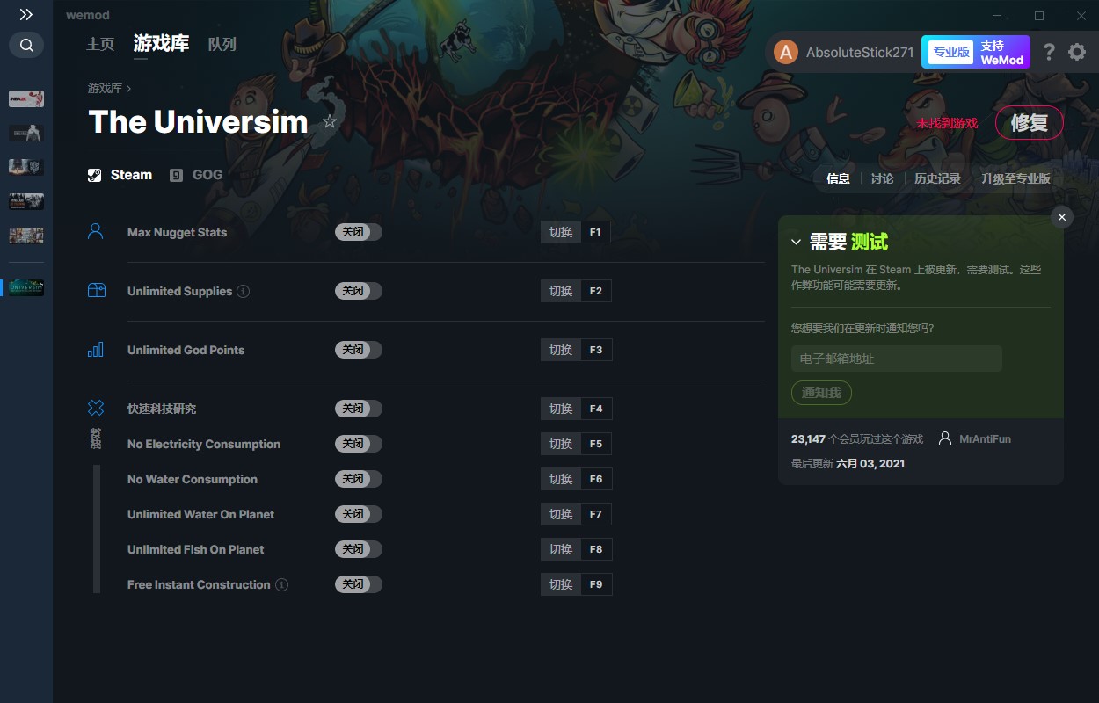Viewport: 1099px width, 703px height.
Task: Click 升级至专业版 tab
Action: click(1015, 178)
